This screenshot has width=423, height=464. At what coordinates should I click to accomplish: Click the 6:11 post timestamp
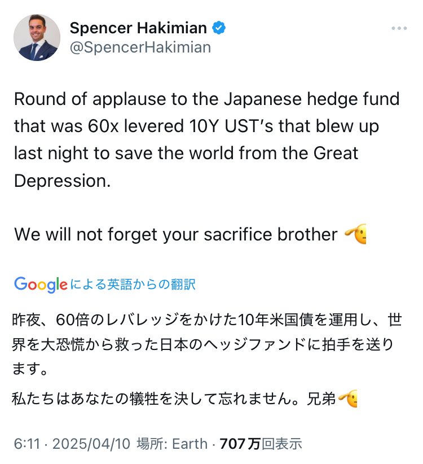coord(21,444)
